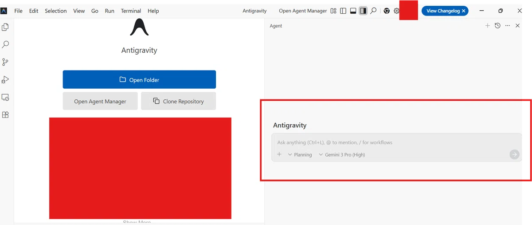Minimize the Antigravity window

click(x=481, y=11)
